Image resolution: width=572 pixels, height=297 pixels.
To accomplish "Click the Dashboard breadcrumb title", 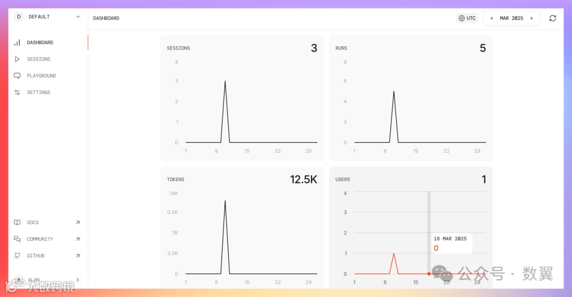I will [x=106, y=18].
